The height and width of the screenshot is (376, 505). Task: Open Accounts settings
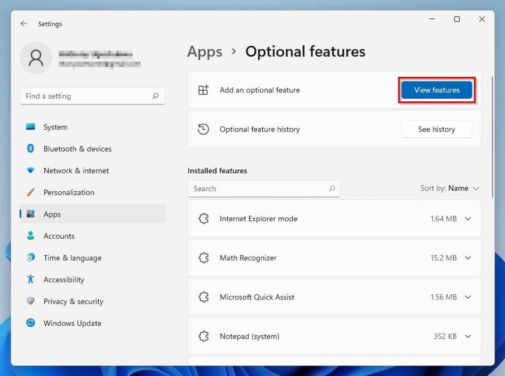coord(59,236)
